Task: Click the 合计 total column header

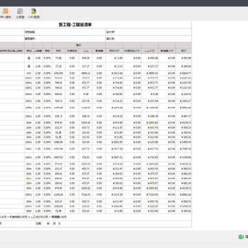Action: click(x=183, y=51)
